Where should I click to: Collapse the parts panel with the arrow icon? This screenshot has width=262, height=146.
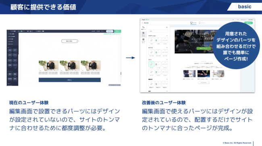[x=167, y=27]
